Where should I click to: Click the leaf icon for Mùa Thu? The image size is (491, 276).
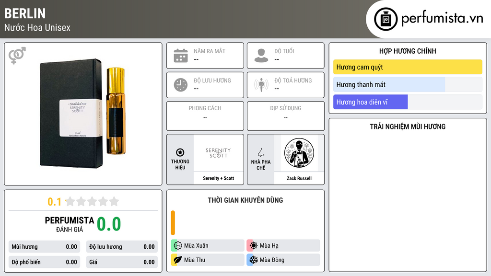click(x=177, y=260)
